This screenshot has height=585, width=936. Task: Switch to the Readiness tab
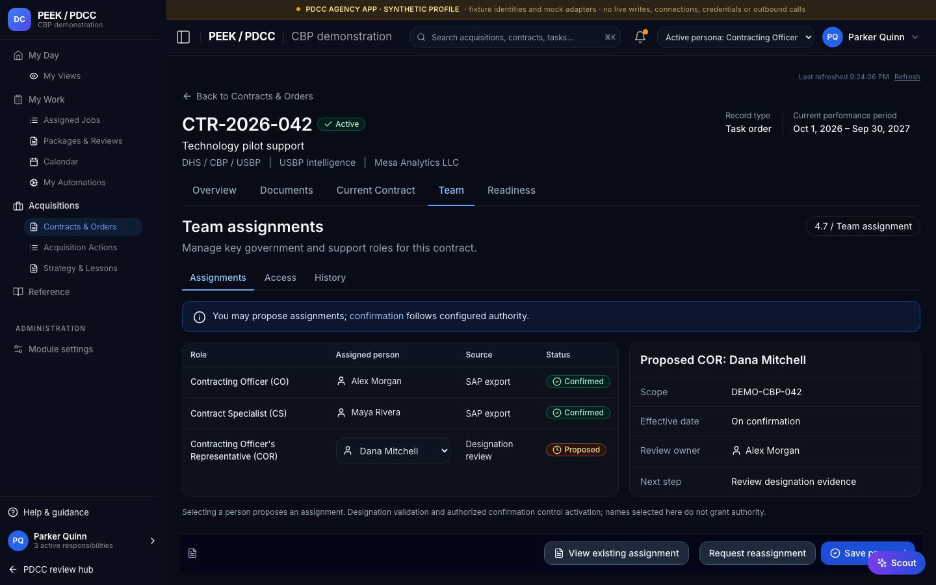[512, 190]
